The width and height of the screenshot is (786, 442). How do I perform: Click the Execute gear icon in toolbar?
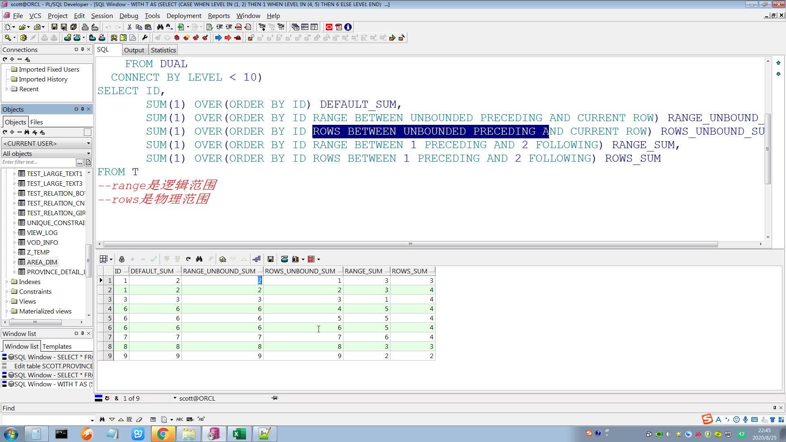pyautogui.click(x=23, y=38)
